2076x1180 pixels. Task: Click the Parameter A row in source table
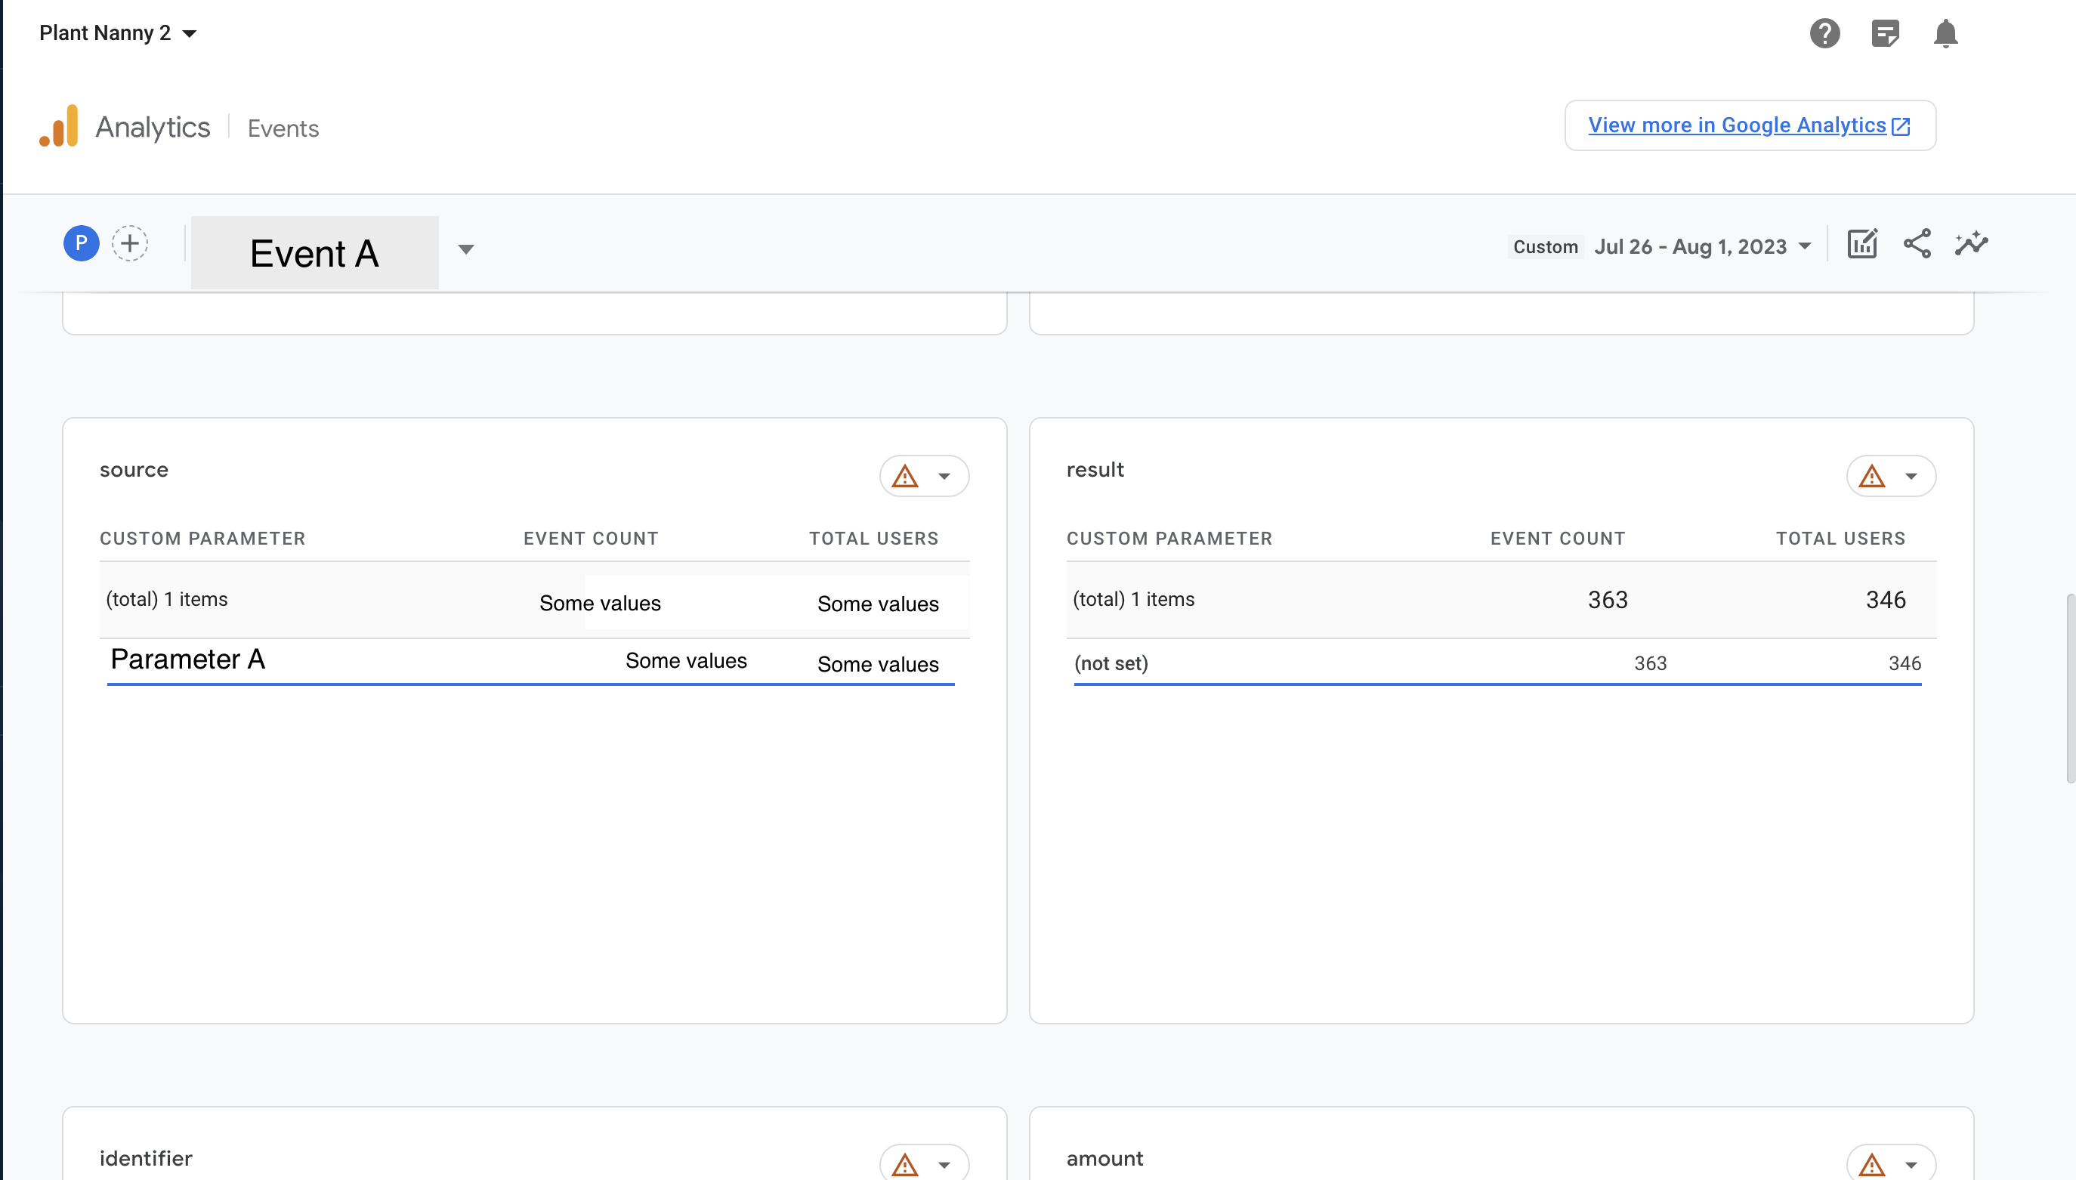point(188,660)
